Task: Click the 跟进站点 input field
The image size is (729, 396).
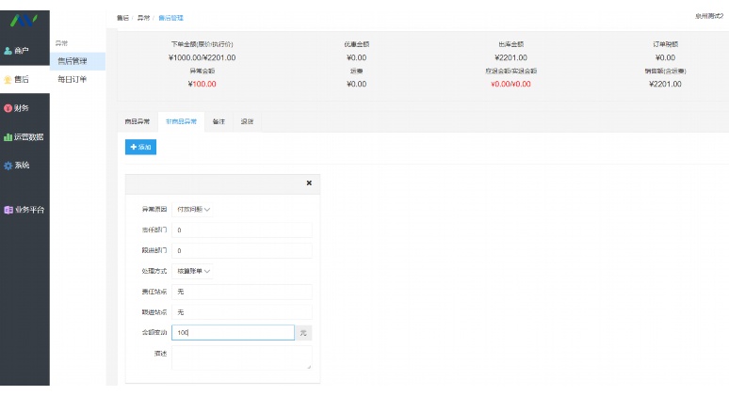Action: [242, 312]
